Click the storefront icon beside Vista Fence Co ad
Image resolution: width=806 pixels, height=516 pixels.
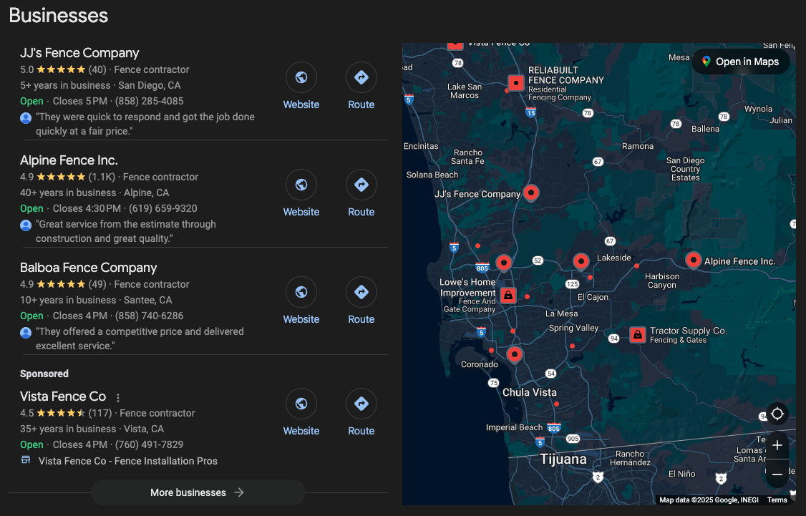pyautogui.click(x=24, y=460)
